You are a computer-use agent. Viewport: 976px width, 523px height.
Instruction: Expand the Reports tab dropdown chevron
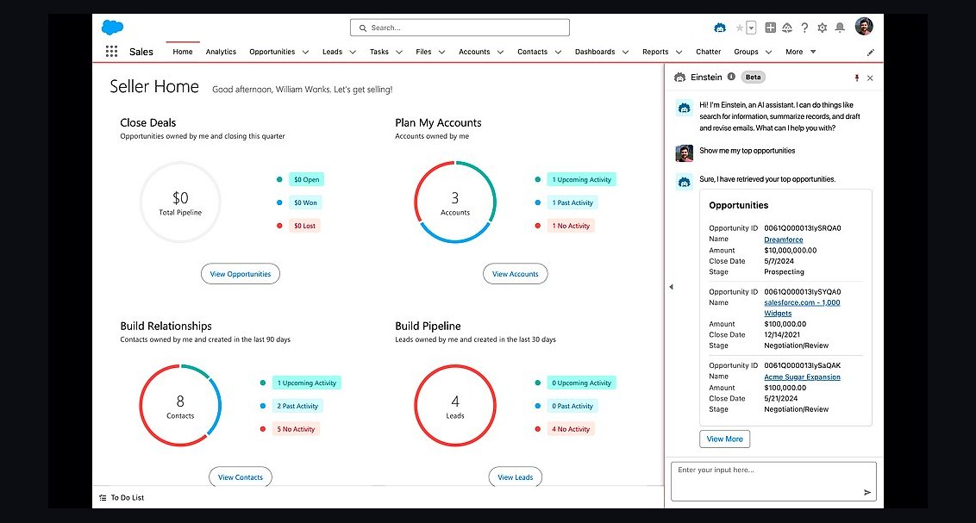(679, 53)
